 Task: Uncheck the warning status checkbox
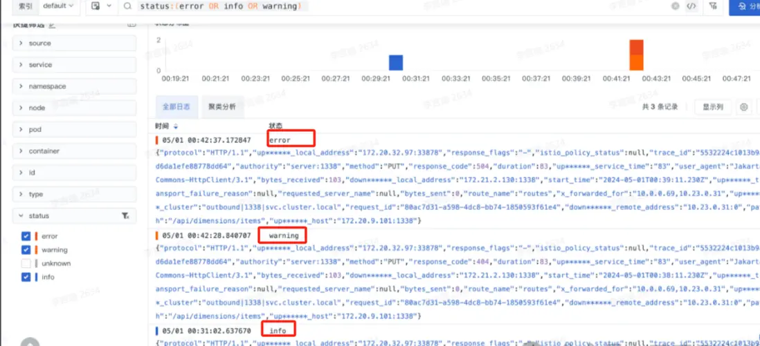click(x=26, y=250)
